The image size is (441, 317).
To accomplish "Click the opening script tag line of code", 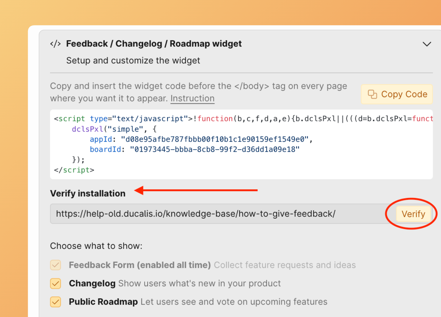I will 241,119.
